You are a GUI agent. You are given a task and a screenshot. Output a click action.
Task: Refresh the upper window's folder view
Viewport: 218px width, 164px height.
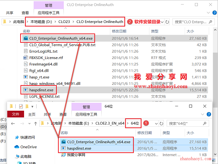coord(167,22)
